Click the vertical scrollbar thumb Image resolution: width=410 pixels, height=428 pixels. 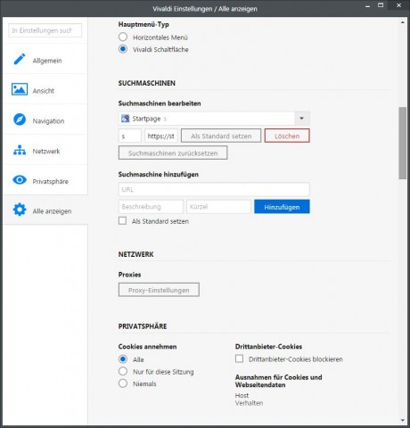coord(403,143)
